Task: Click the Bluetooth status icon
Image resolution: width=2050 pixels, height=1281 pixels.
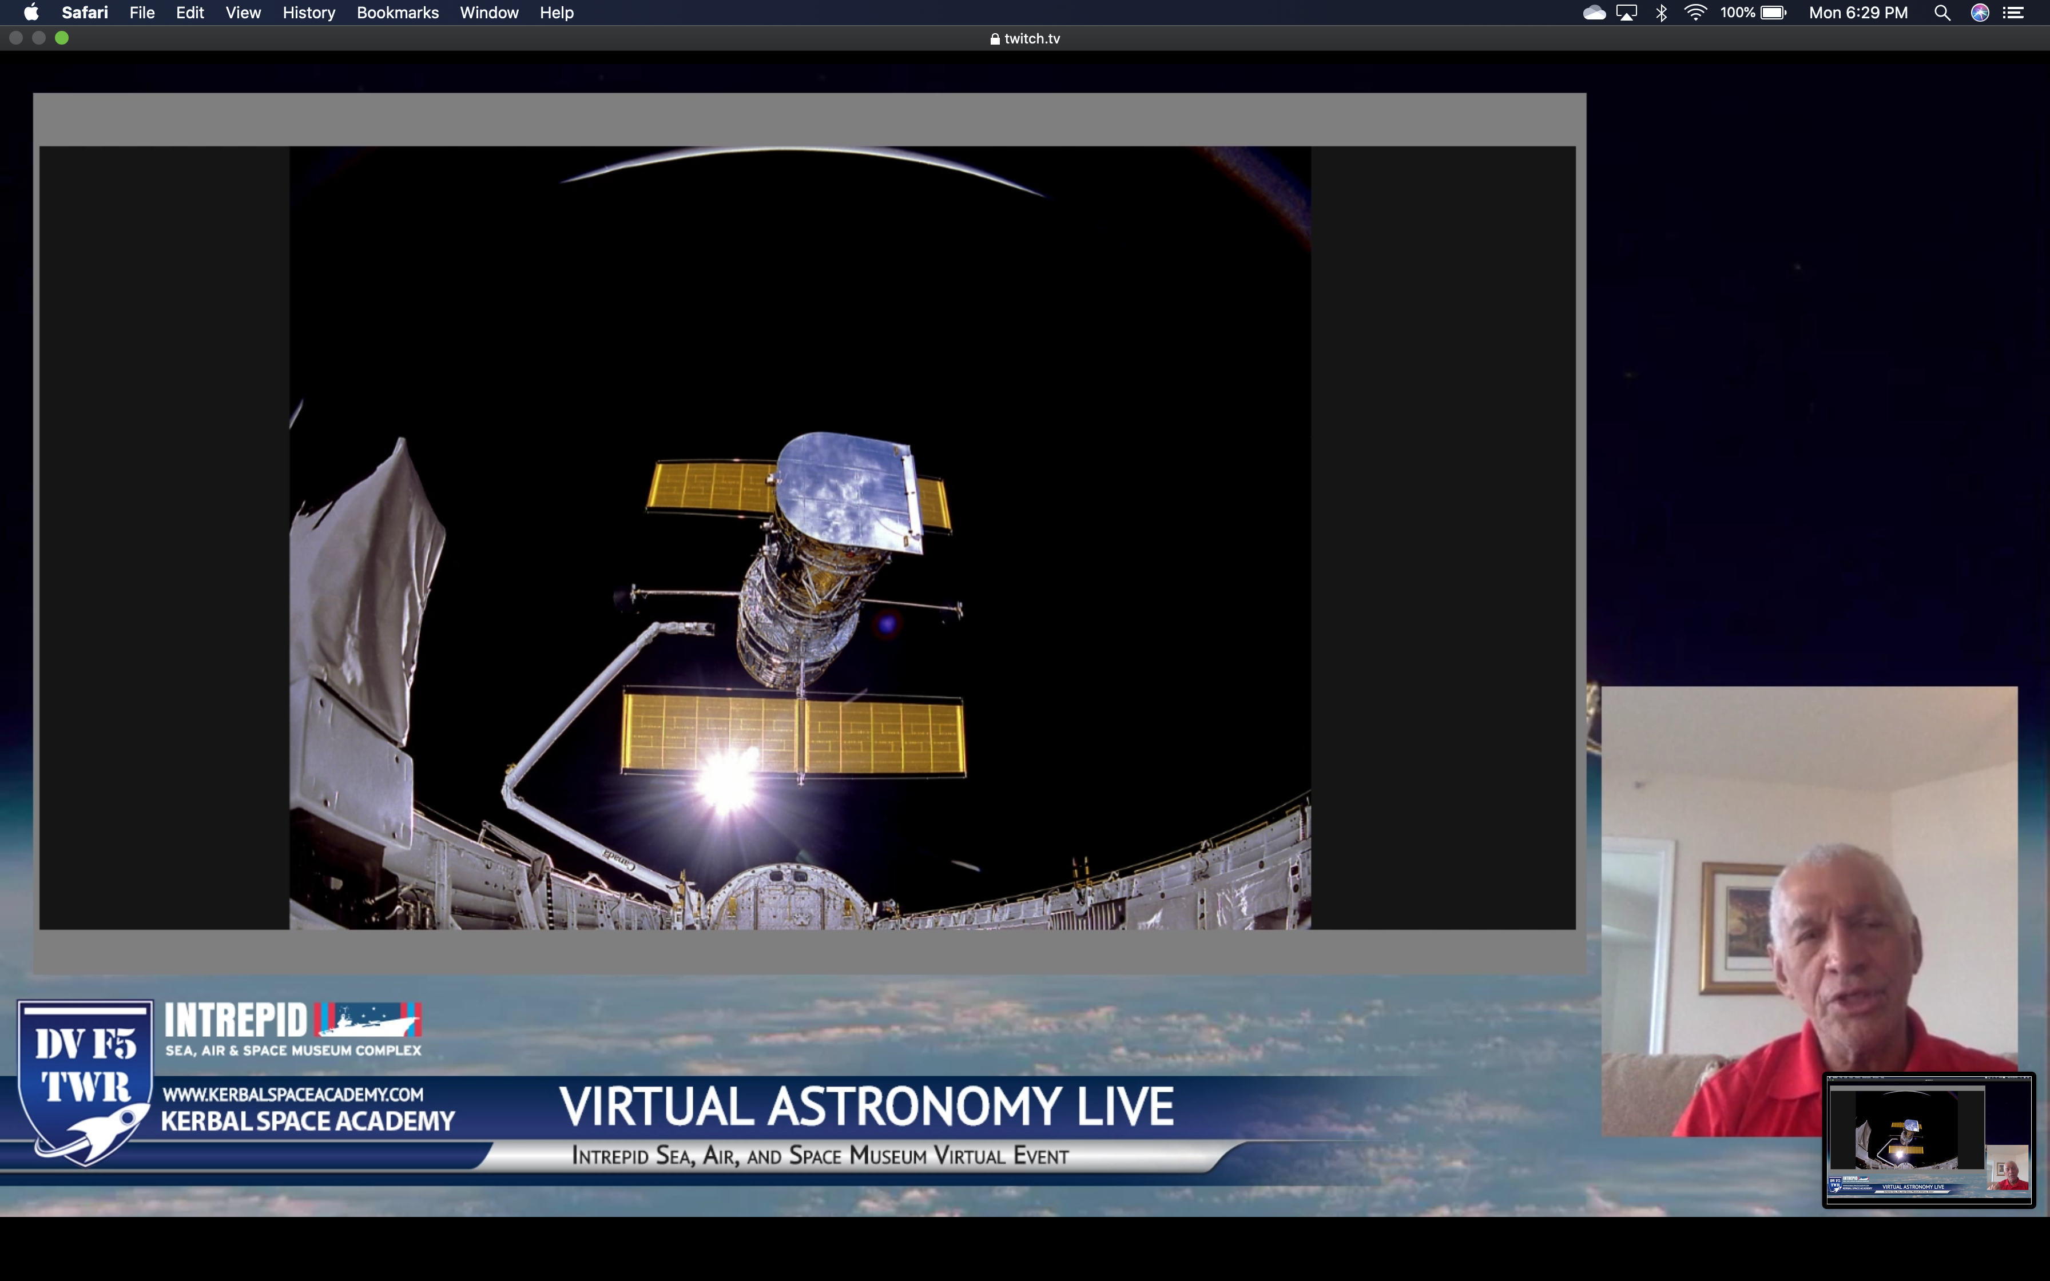Action: 1661,13
